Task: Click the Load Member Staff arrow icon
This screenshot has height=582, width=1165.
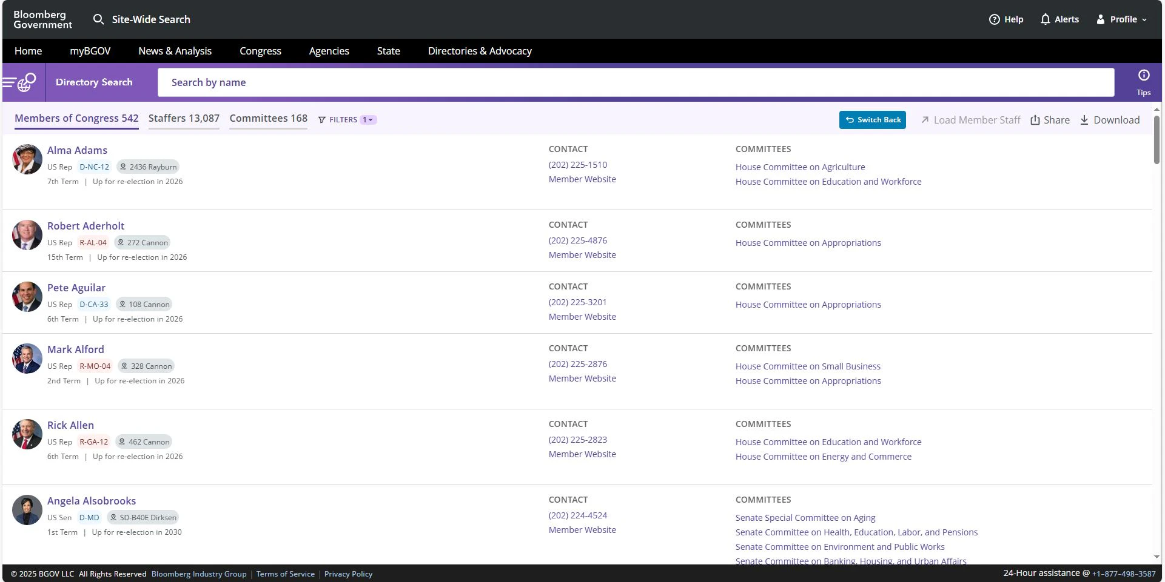Action: (924, 120)
